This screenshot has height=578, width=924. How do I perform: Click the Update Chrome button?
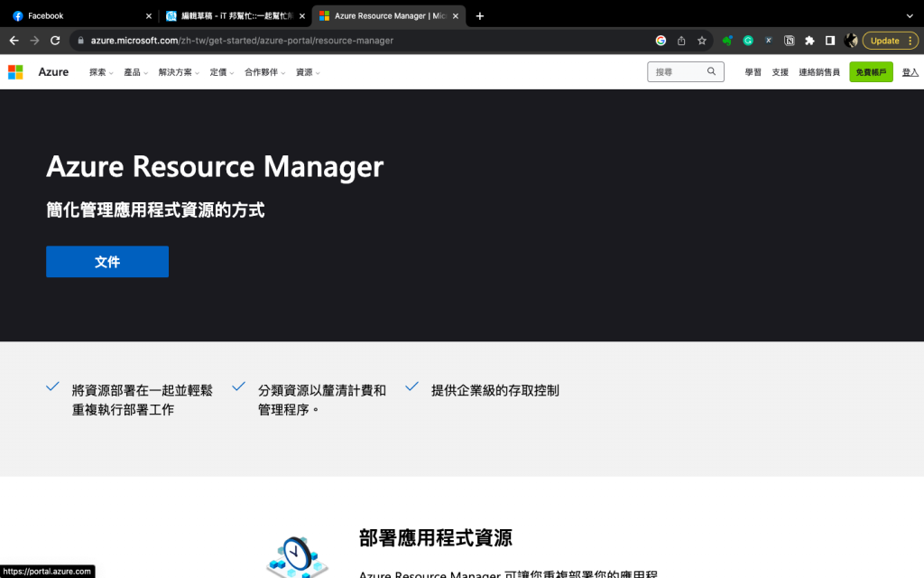[x=891, y=41]
